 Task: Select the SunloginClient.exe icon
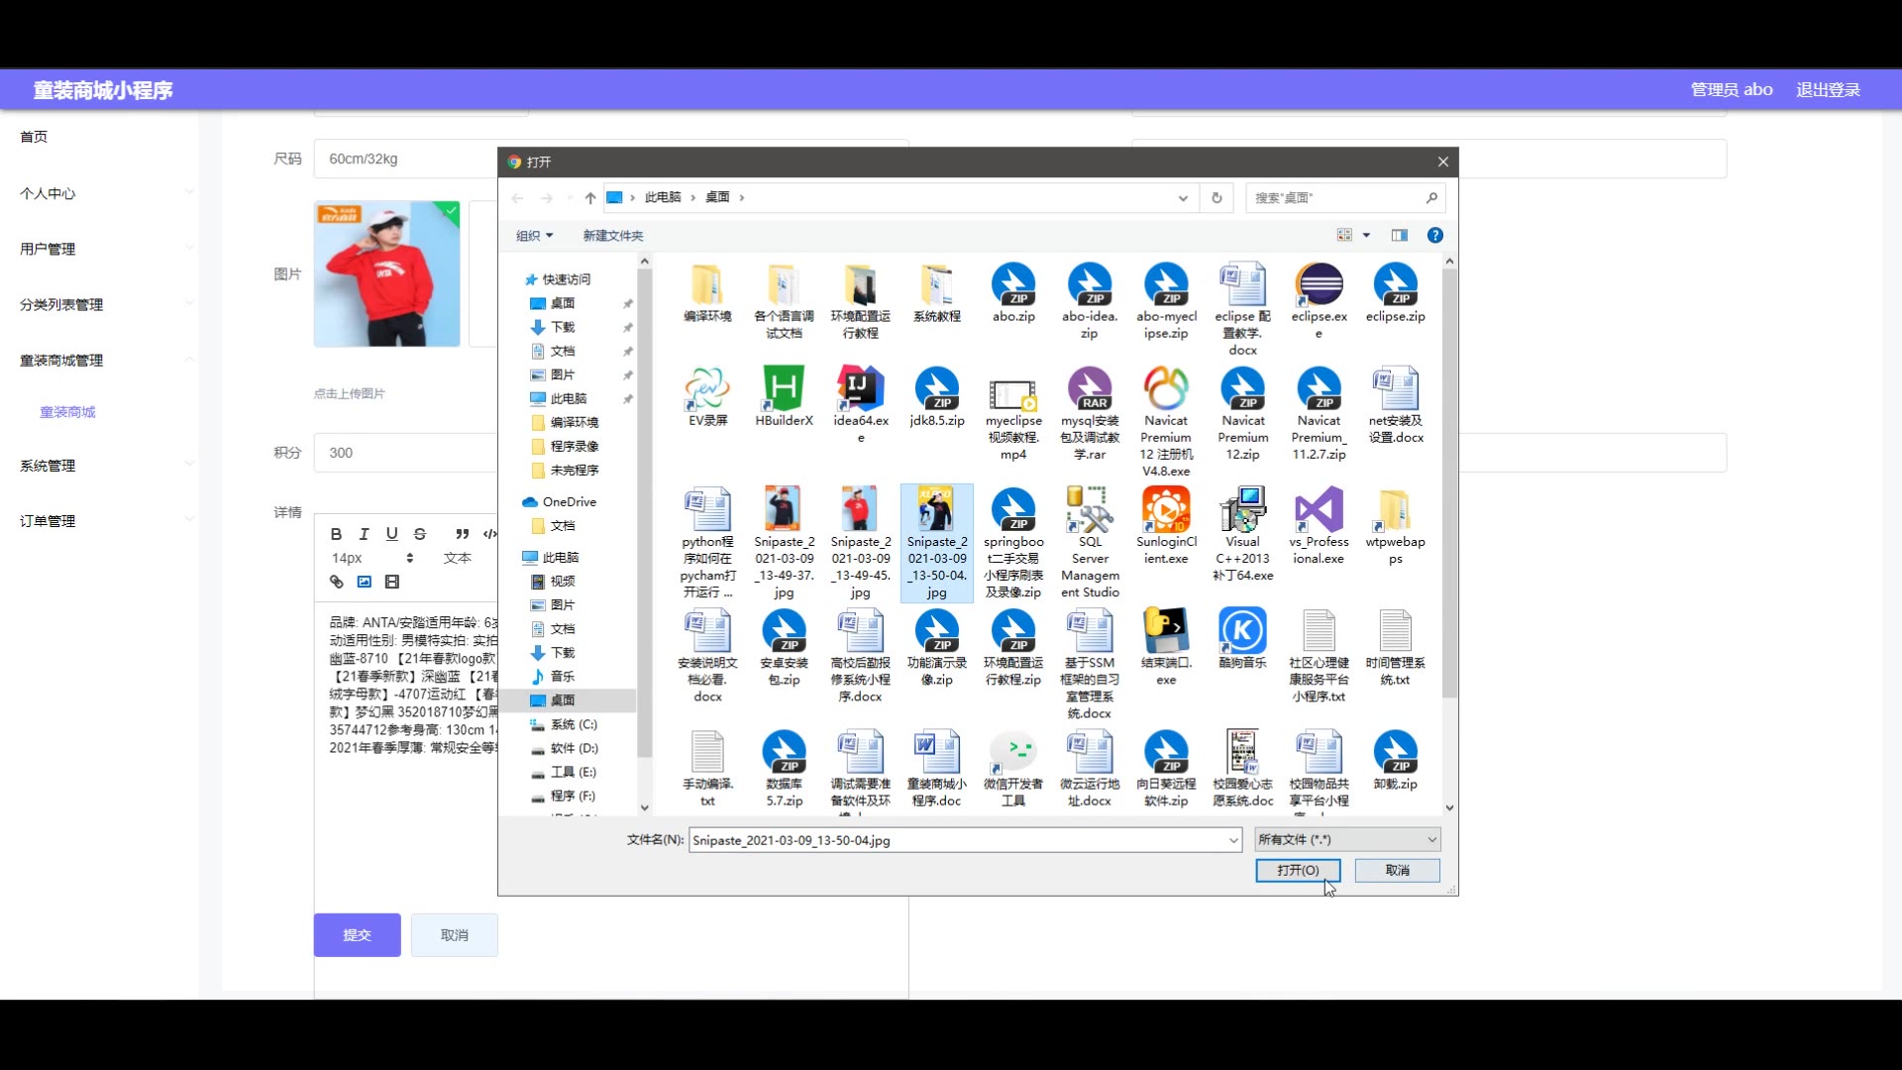(x=1166, y=509)
